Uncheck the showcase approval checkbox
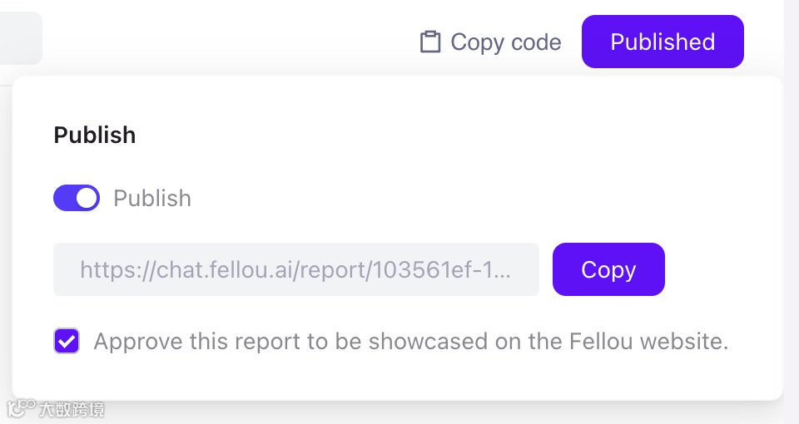 [x=67, y=341]
